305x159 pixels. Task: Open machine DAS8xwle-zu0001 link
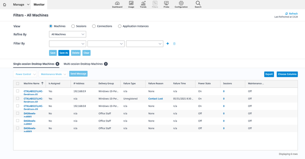click(x=30, y=115)
